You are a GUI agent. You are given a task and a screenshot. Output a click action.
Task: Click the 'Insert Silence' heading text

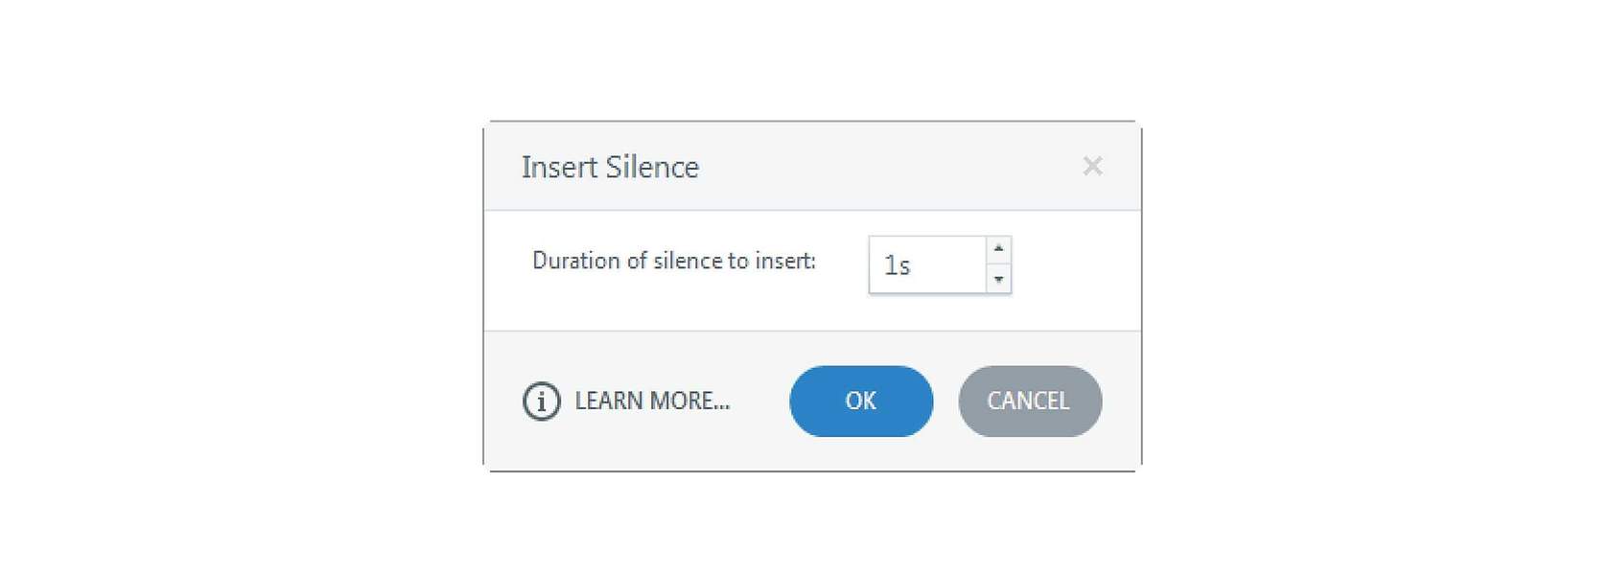(x=610, y=167)
